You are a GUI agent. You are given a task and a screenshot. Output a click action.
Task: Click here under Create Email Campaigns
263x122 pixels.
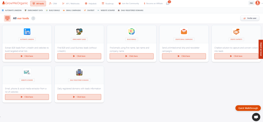(x=184, y=56)
